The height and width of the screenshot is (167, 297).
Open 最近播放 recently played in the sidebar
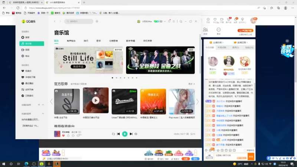tap(27, 83)
